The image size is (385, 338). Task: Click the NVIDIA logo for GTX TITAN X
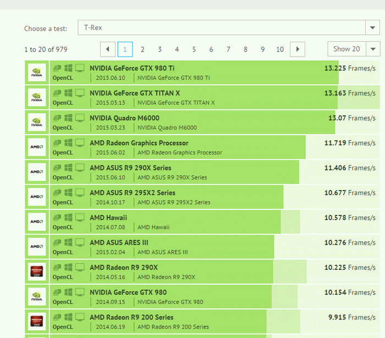(37, 97)
